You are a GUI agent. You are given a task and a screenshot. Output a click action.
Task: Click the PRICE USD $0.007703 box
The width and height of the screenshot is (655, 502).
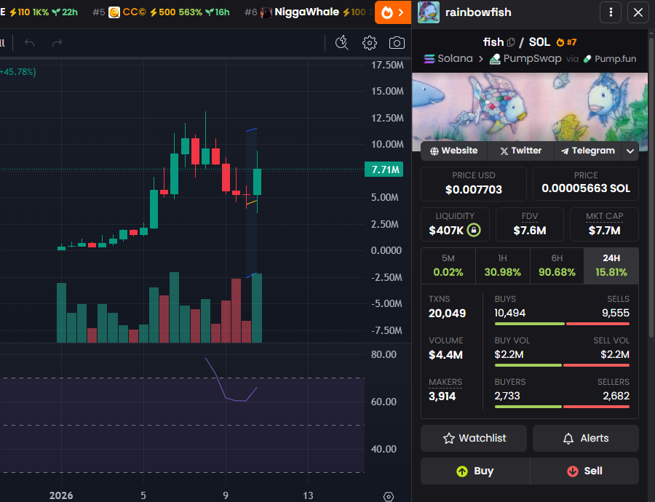click(x=474, y=184)
